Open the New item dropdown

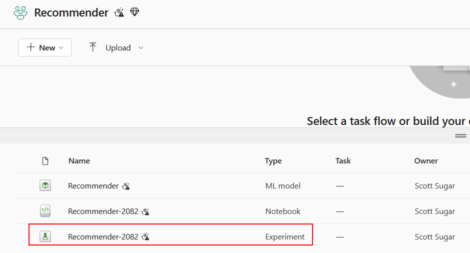coord(44,47)
